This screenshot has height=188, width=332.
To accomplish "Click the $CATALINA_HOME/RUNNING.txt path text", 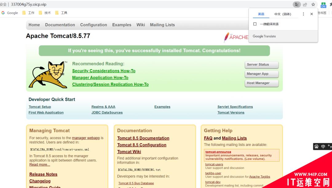I will (x=139, y=170).
